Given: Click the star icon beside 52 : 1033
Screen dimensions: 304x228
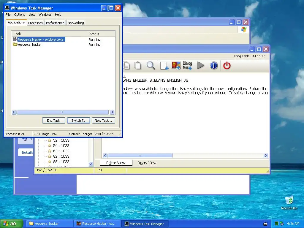Looking at the screenshot, I should (50, 140).
